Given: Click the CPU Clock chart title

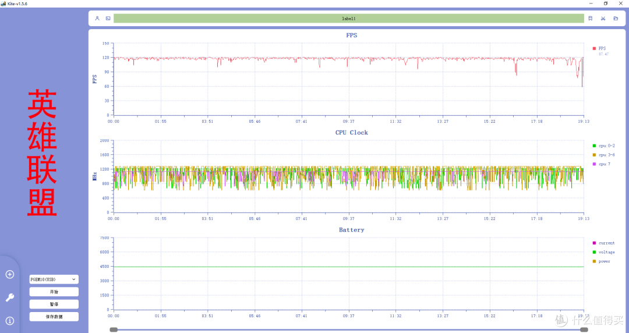Looking at the screenshot, I should coord(351,132).
